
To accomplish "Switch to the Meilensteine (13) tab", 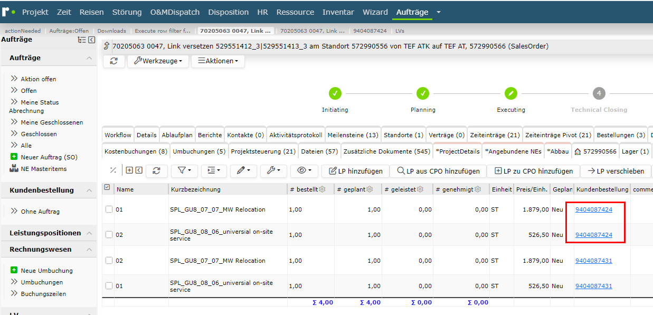I will 353,135.
